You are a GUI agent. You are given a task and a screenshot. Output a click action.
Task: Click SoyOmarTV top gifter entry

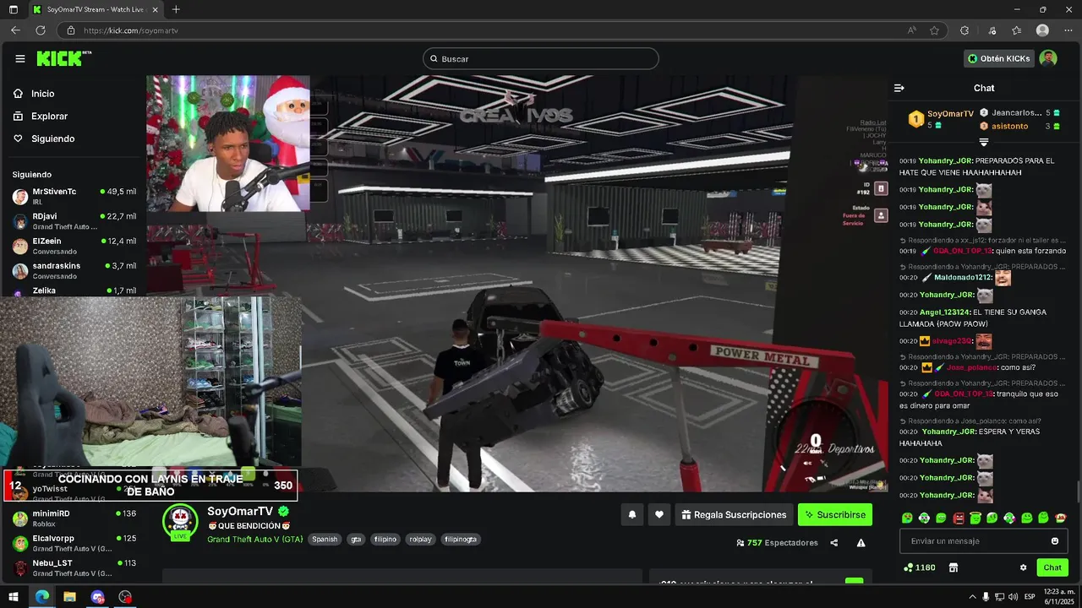941,119
